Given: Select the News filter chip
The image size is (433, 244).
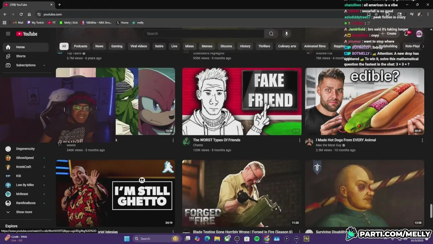Looking at the screenshot, I should pos(99,46).
